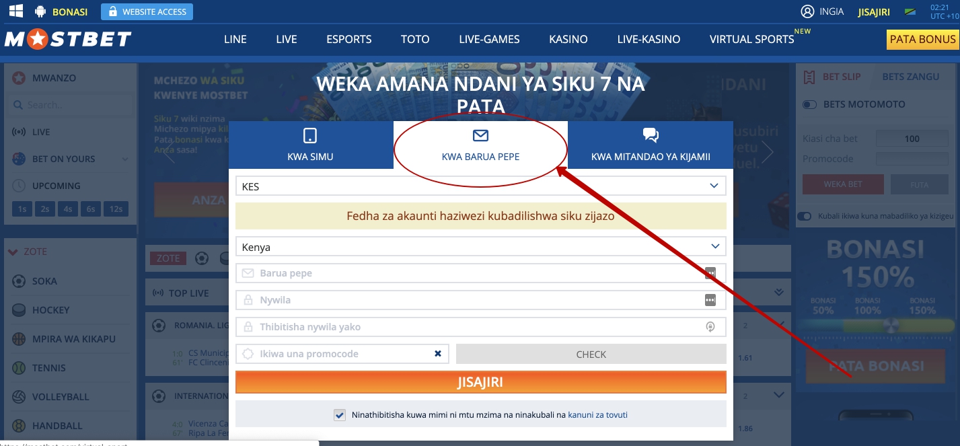The width and height of the screenshot is (960, 446).
Task: Open the KASINO menu item
Action: [x=568, y=40]
